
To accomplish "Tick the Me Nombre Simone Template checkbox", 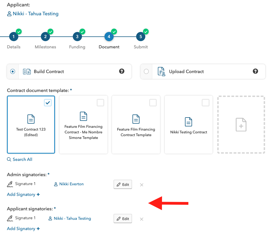I will (100, 103).
